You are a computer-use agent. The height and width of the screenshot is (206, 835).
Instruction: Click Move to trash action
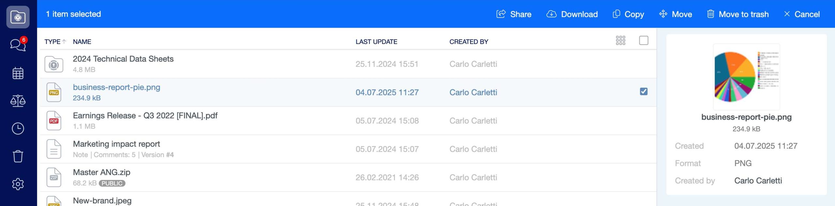click(x=737, y=14)
